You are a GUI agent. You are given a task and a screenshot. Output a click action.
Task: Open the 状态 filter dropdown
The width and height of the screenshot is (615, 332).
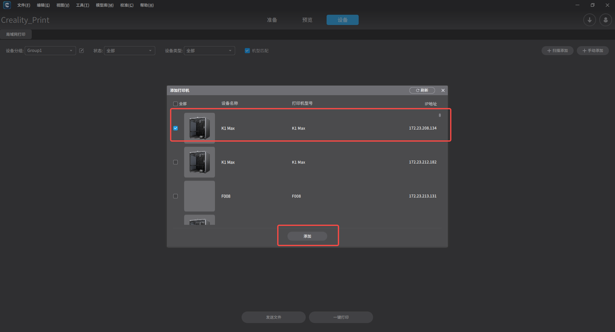130,50
